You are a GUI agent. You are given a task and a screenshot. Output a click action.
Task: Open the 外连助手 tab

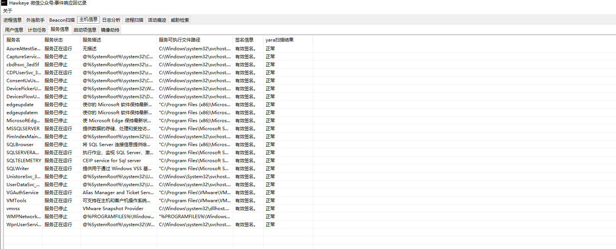pyautogui.click(x=35, y=20)
